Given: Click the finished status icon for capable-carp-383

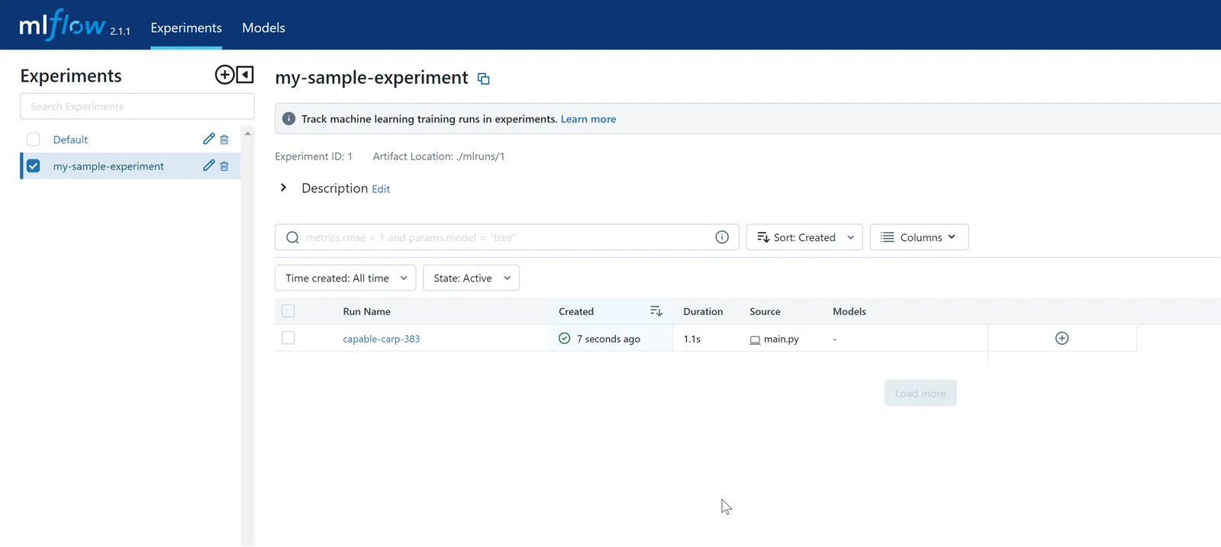Looking at the screenshot, I should coord(565,339).
